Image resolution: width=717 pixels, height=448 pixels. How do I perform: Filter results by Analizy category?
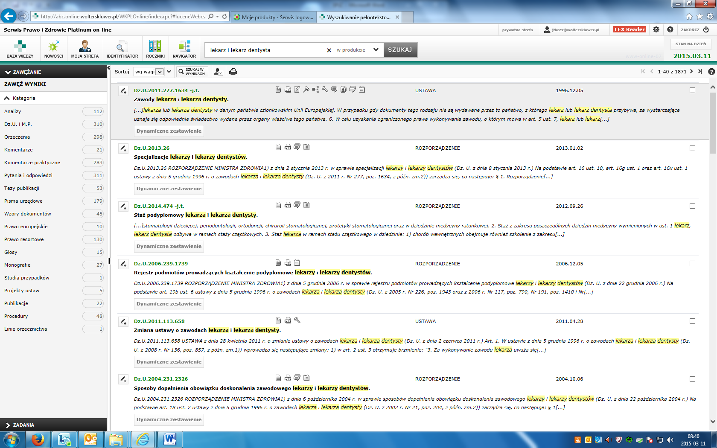pyautogui.click(x=53, y=111)
